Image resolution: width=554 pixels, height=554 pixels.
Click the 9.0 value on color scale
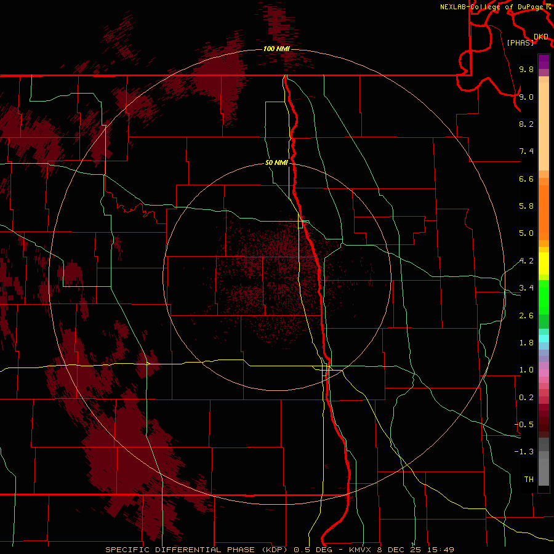526,97
